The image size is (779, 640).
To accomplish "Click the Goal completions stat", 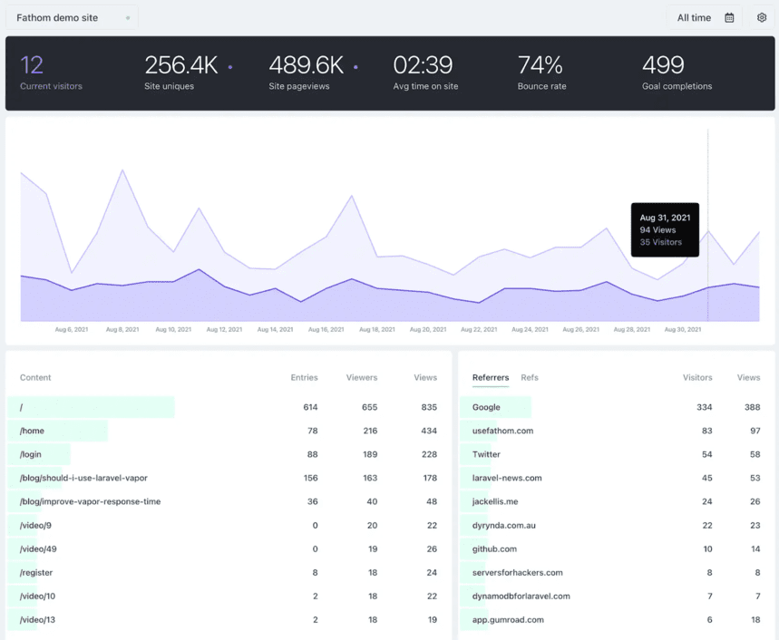I will [676, 73].
